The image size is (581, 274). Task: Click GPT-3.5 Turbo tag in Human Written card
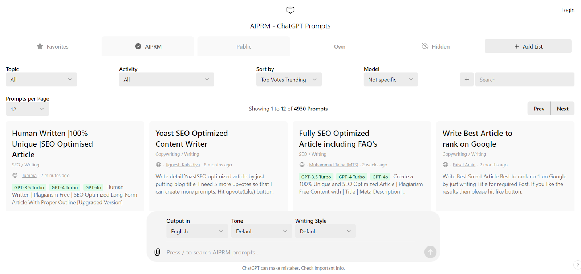(x=29, y=187)
